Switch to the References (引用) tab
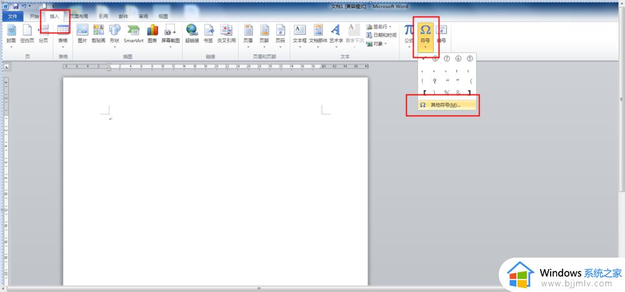625x292 pixels. (x=104, y=16)
